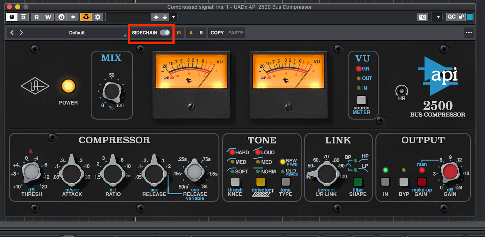Select the A preset slot
This screenshot has width=485, height=237.
pos(191,33)
